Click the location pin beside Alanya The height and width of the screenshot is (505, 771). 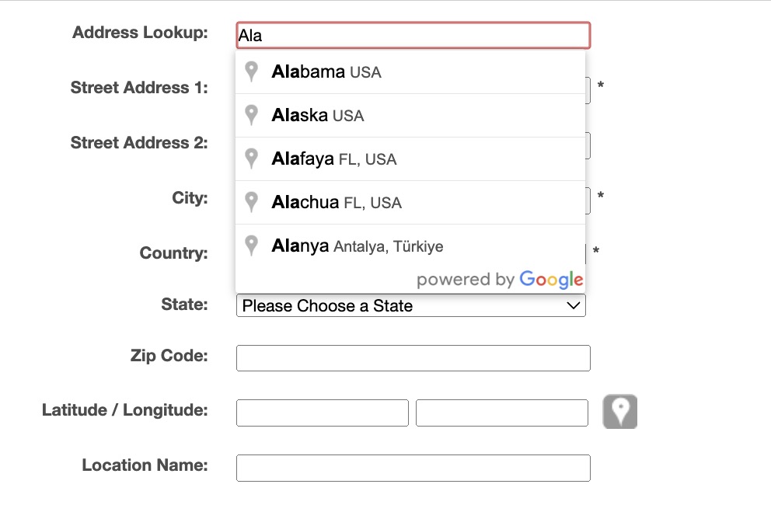(251, 246)
